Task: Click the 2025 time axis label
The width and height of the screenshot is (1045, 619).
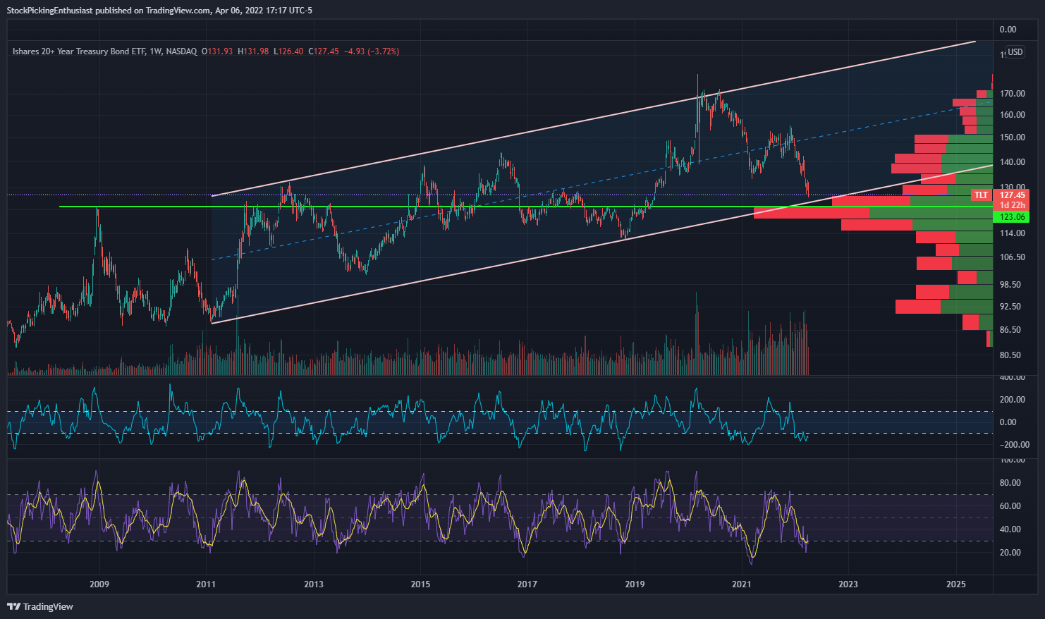Action: coord(956,584)
